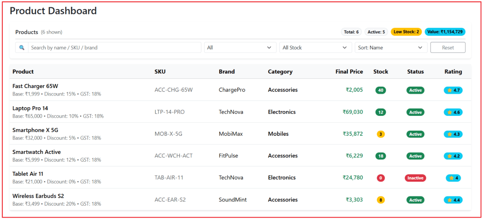Click the Final Price column header
483x219 pixels.
pyautogui.click(x=349, y=72)
